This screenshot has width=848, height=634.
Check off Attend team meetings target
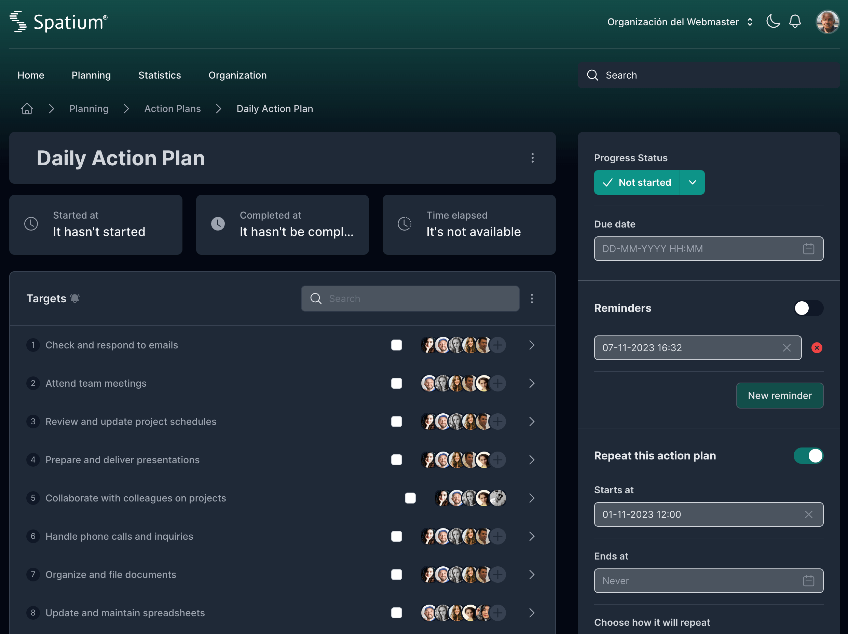pos(396,383)
